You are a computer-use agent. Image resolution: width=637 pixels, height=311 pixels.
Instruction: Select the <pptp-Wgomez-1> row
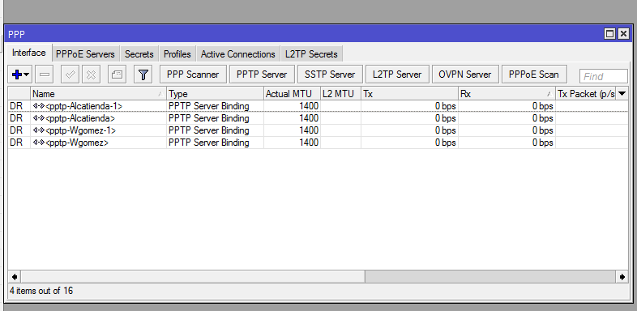(x=318, y=130)
